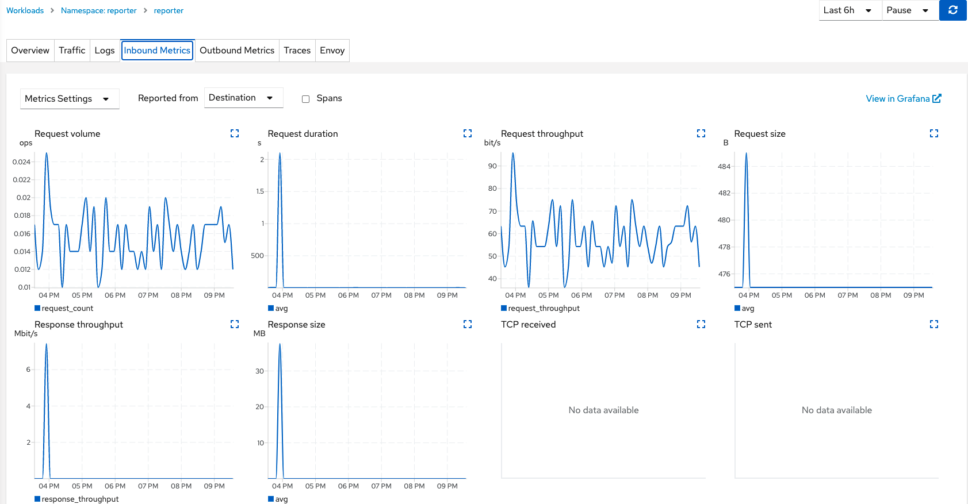968x504 pixels.
Task: Open the Metrics Settings dropdown
Action: (69, 99)
